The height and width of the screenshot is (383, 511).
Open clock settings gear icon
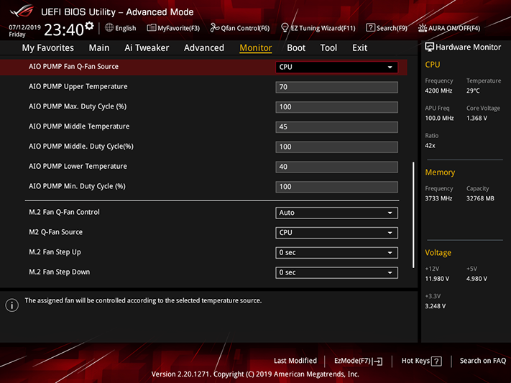[x=89, y=26]
